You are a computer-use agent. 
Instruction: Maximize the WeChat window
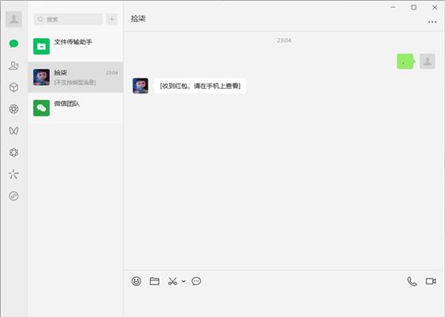pyautogui.click(x=414, y=7)
